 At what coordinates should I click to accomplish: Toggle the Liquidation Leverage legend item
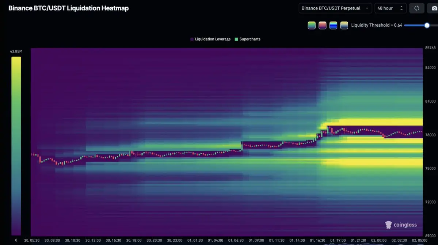tap(210, 39)
